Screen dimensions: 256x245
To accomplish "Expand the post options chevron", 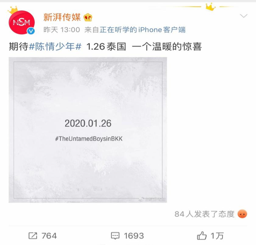I will tap(244, 16).
